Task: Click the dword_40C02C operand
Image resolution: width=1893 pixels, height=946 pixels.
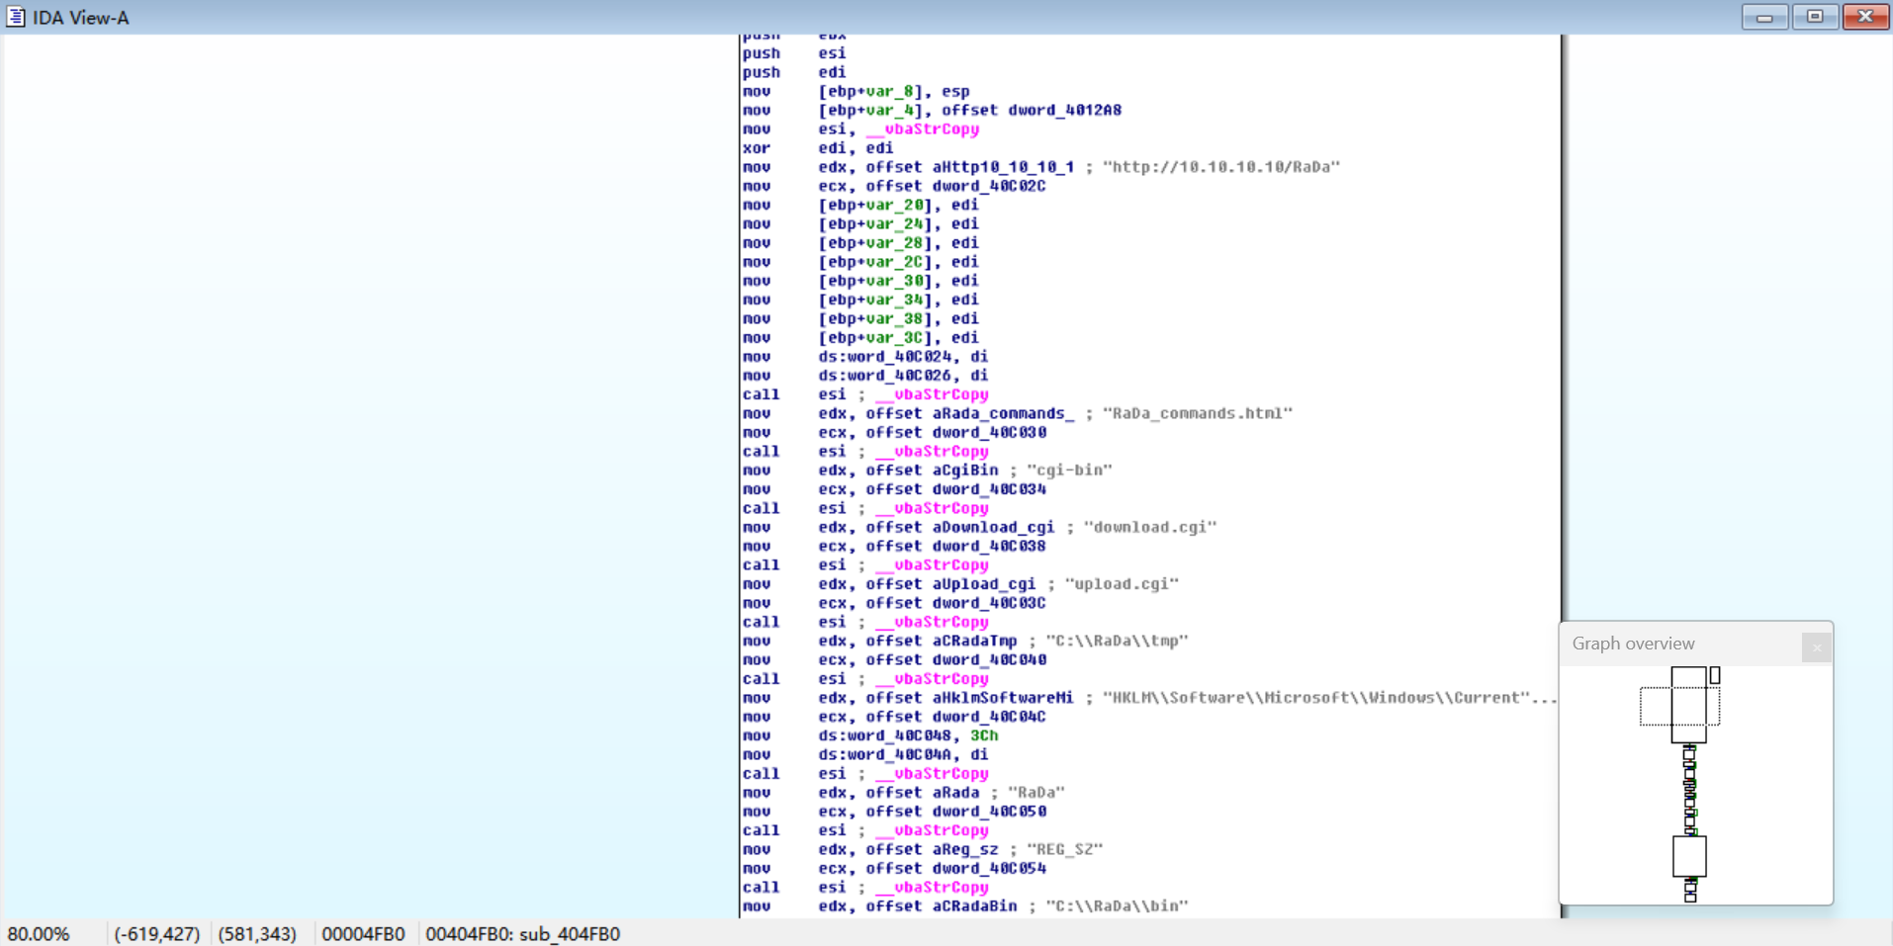Action: 989,186
